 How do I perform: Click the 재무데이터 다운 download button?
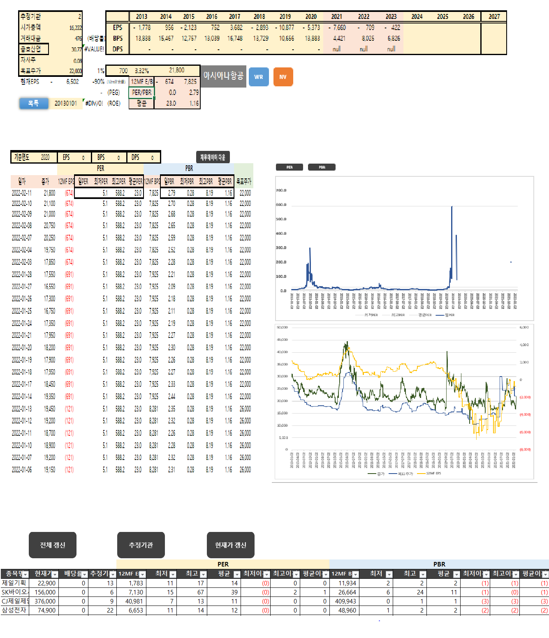click(214, 157)
